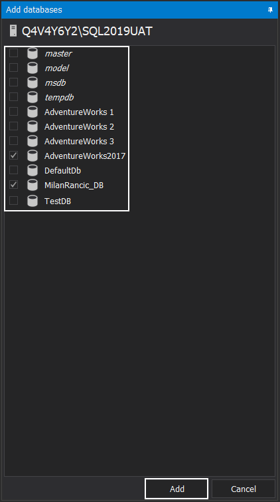Select the master database name
The height and width of the screenshot is (502, 280).
(58, 53)
